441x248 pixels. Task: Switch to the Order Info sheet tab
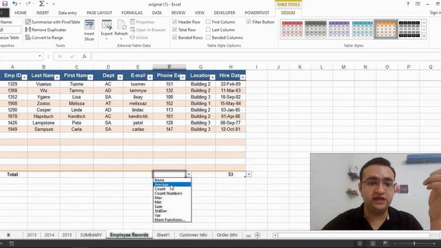[227, 235]
